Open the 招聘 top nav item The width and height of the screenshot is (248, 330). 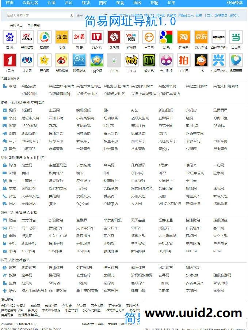click(154, 3)
